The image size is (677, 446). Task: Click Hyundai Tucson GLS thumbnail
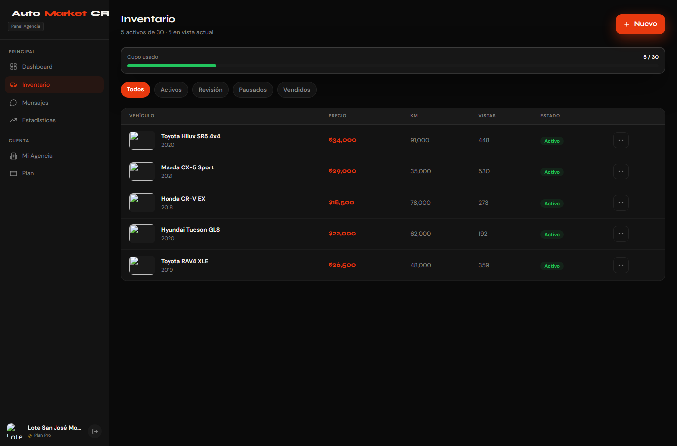pyautogui.click(x=142, y=234)
